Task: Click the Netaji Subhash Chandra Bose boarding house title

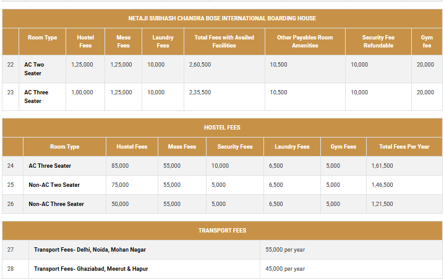Action: click(222, 19)
